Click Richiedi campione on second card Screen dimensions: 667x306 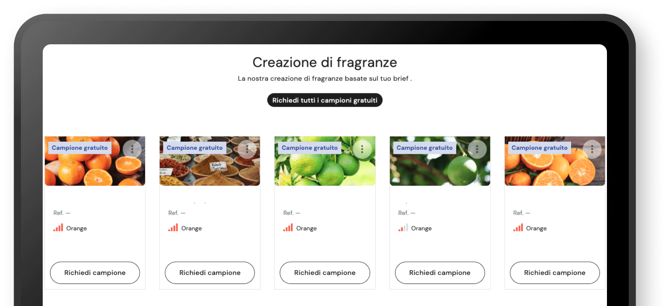210,273
